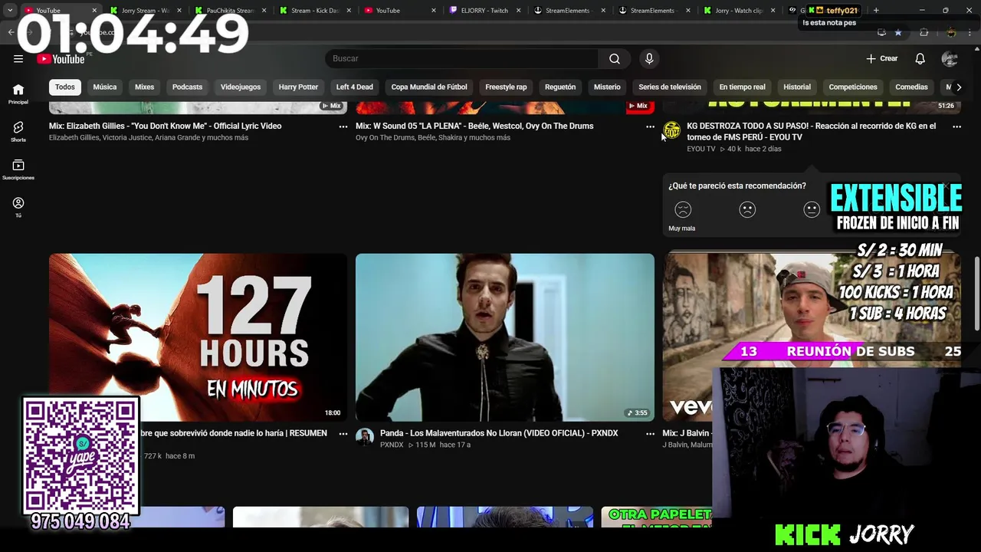Open options for KG DESTROZA video
This screenshot has height=552, width=981.
pos(956,127)
